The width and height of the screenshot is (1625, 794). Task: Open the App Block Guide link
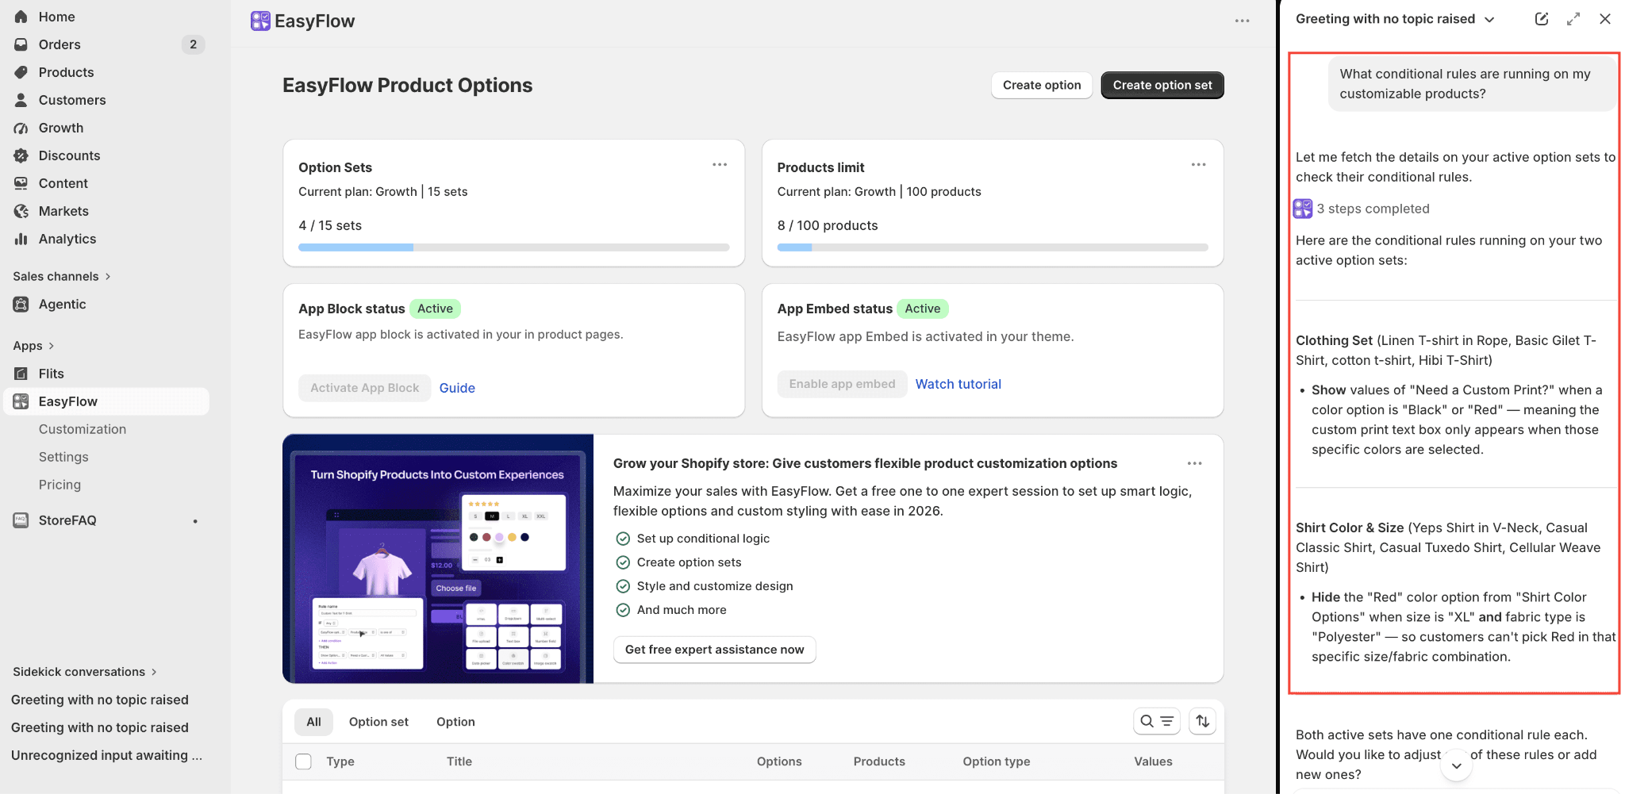457,388
